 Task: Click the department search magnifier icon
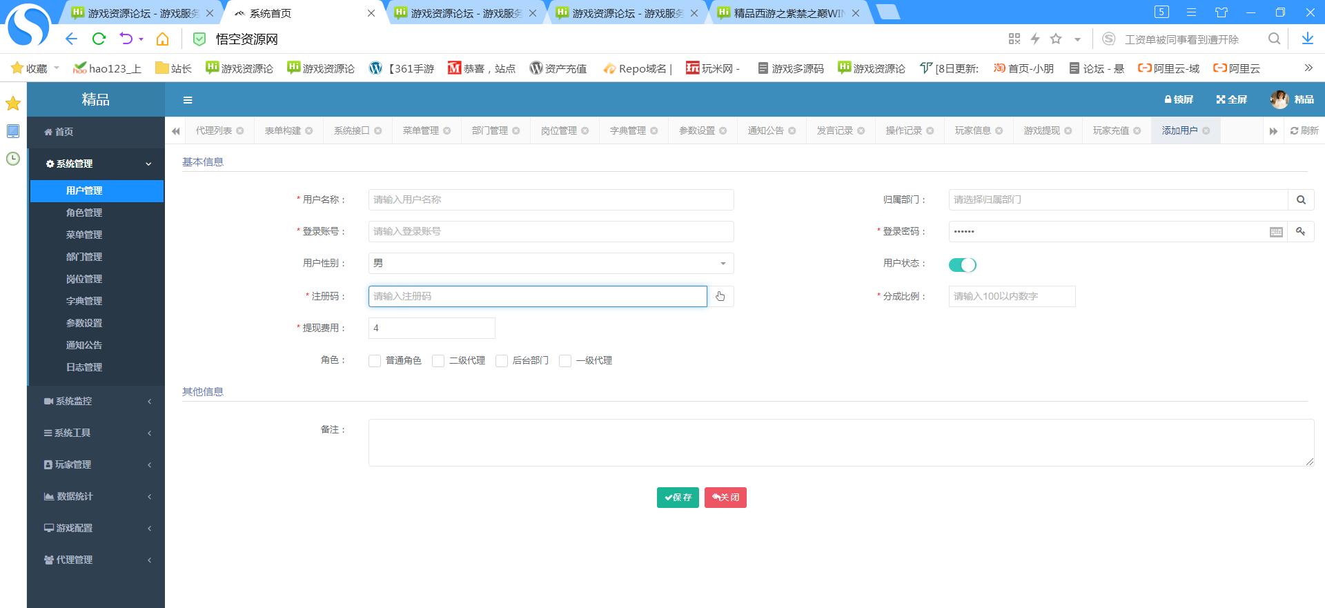pyautogui.click(x=1301, y=200)
